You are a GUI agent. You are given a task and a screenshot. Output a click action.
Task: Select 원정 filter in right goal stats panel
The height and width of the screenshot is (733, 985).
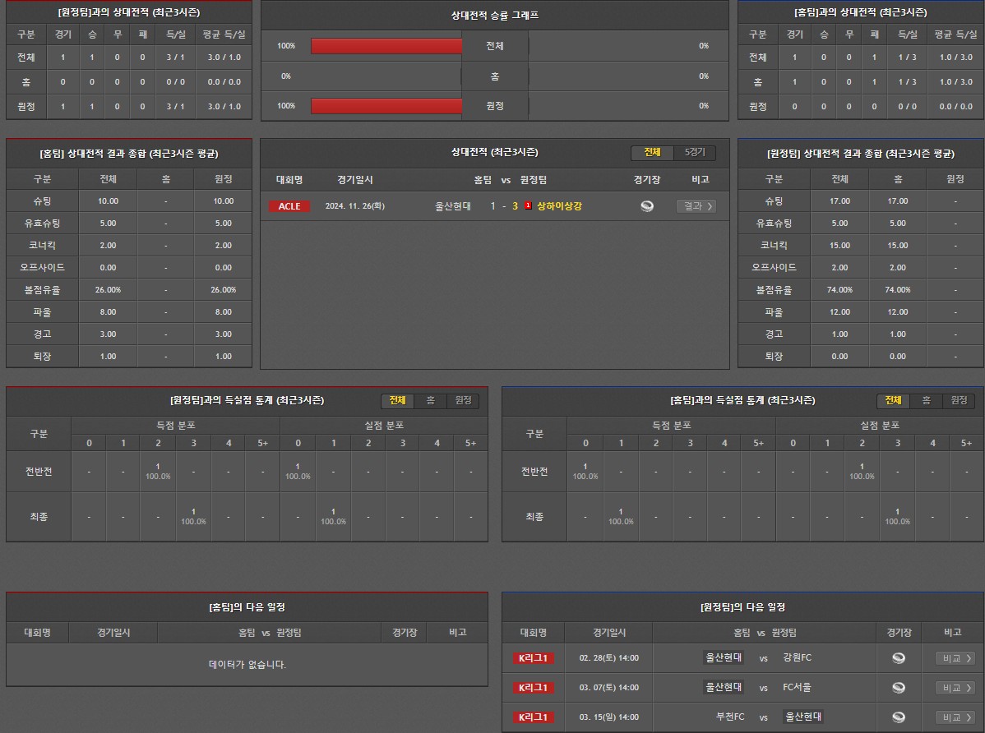pyautogui.click(x=959, y=401)
